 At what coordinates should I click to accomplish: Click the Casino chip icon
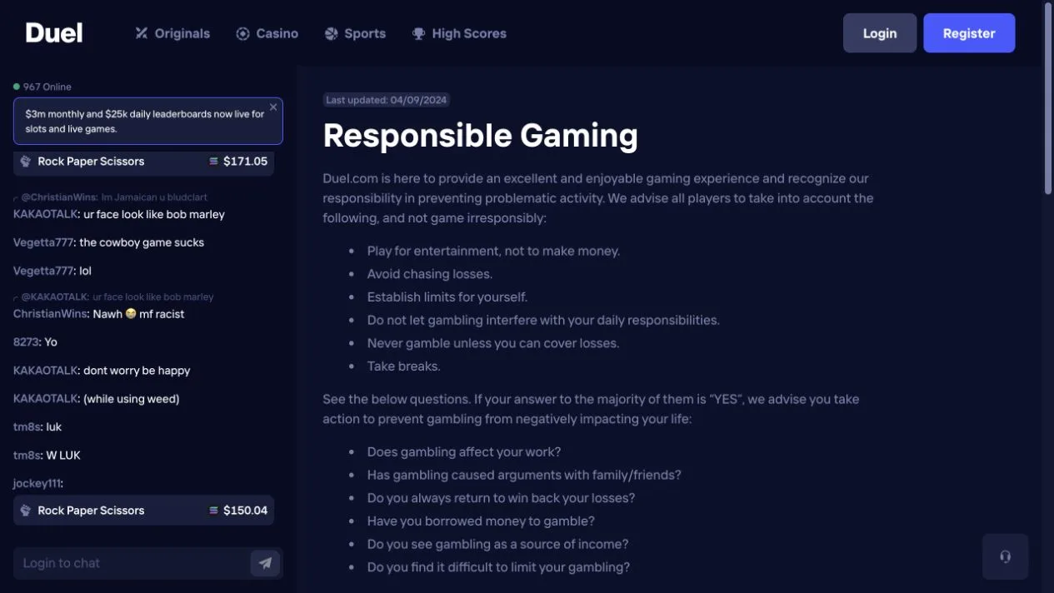(x=242, y=33)
